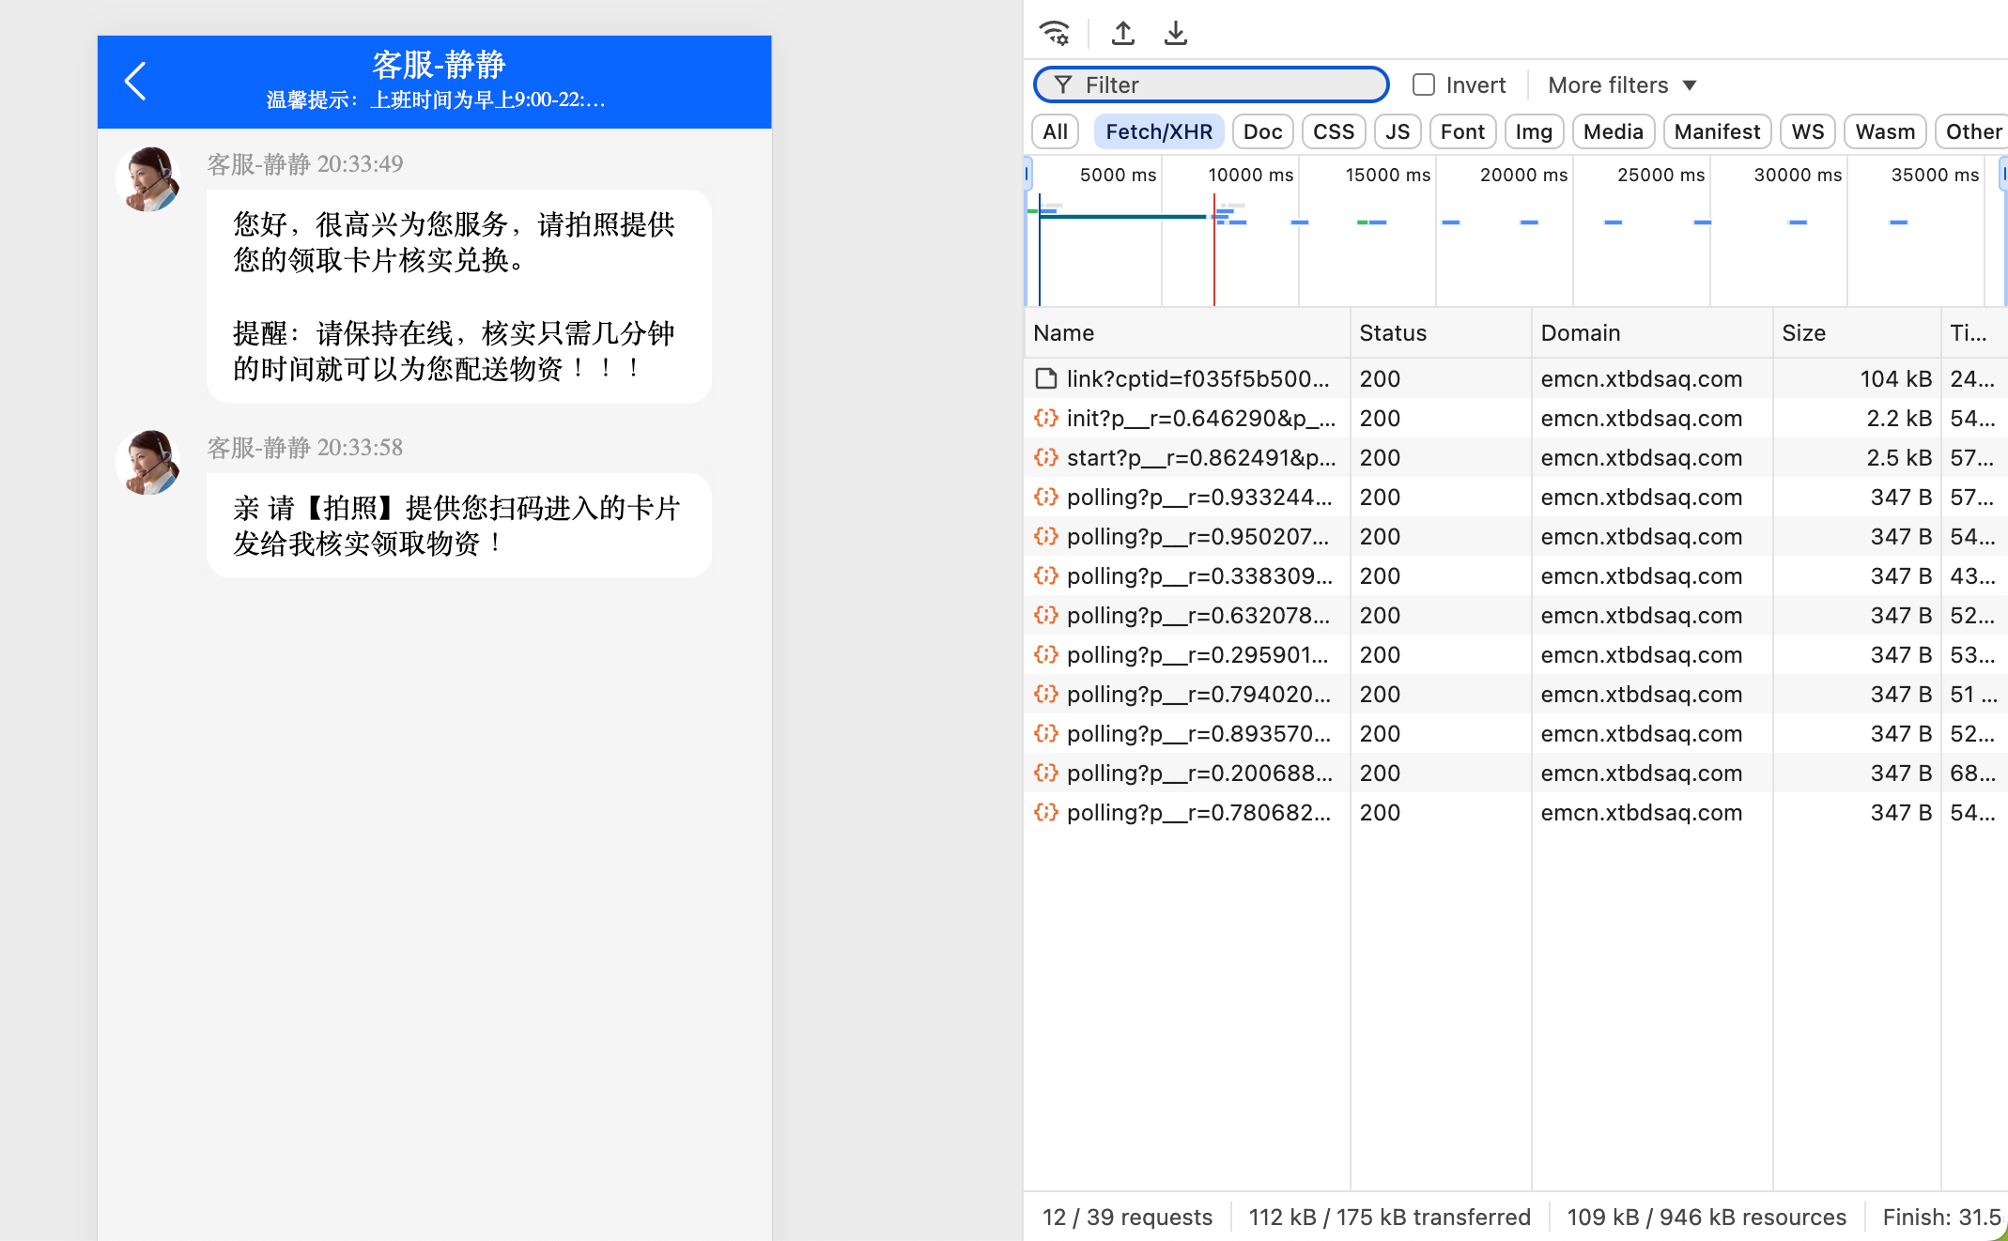Expand the More filters dropdown
The width and height of the screenshot is (2008, 1241).
[1622, 85]
